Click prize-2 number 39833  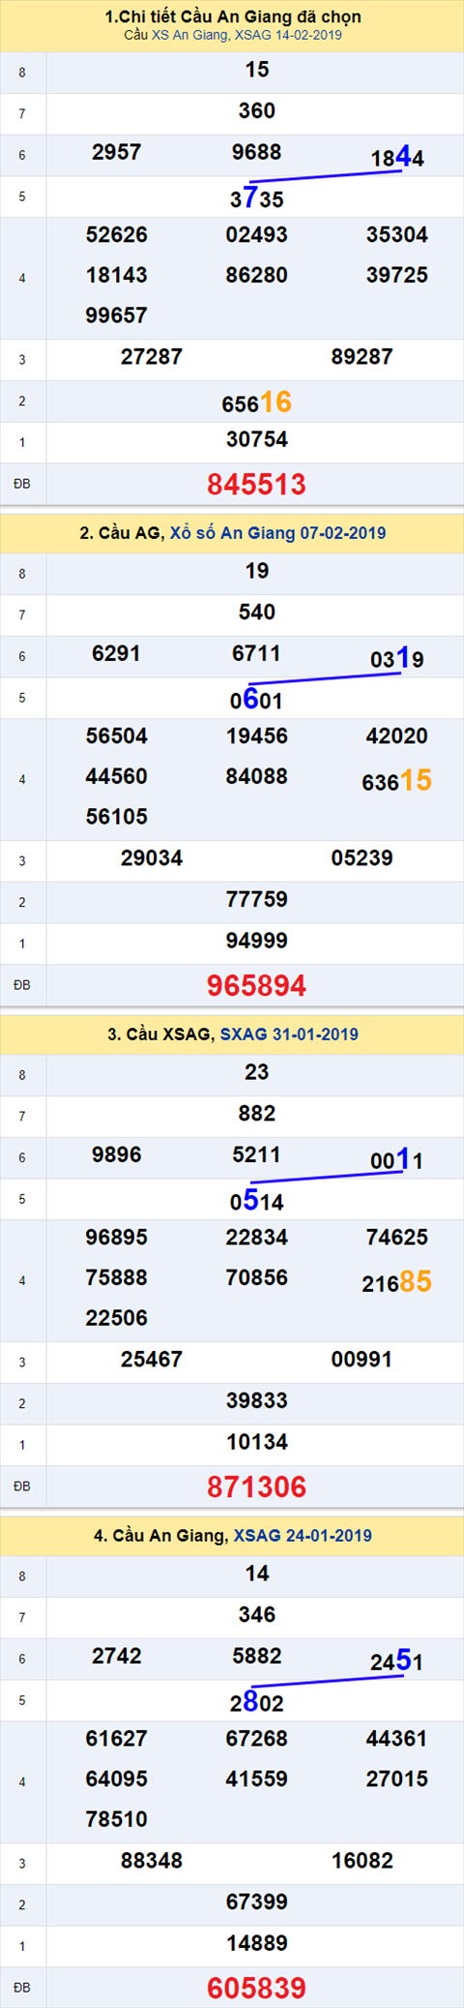point(256,1401)
